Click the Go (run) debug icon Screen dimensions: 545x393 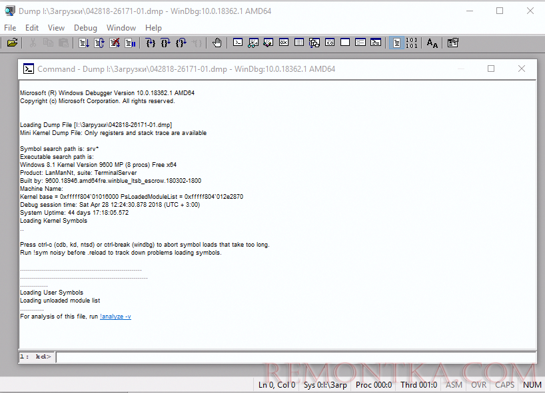[84, 43]
